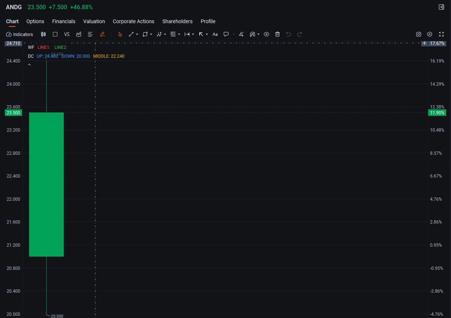
Task: Select the brush eraser tool icon
Action: coord(242,34)
